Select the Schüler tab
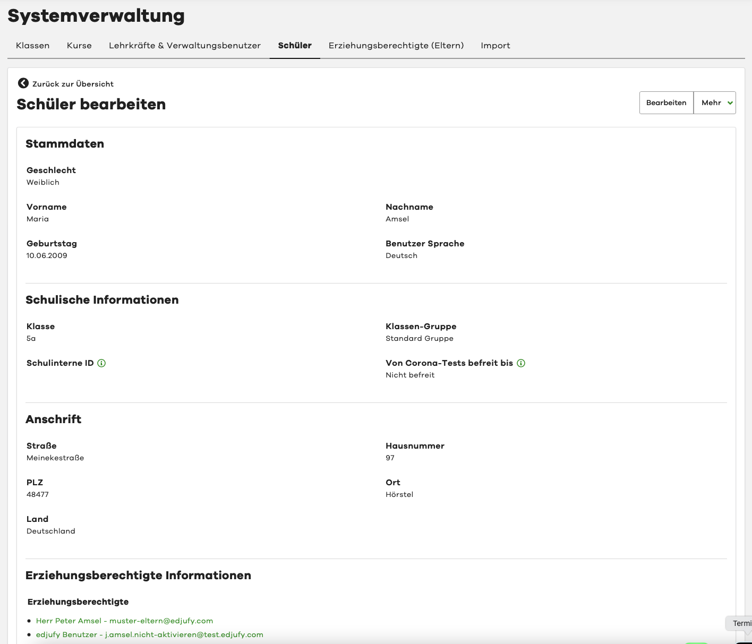This screenshot has height=644, width=752. [295, 46]
